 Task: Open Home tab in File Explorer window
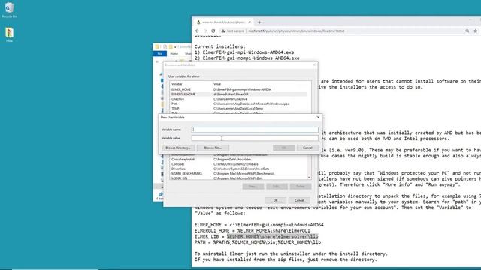[174, 53]
